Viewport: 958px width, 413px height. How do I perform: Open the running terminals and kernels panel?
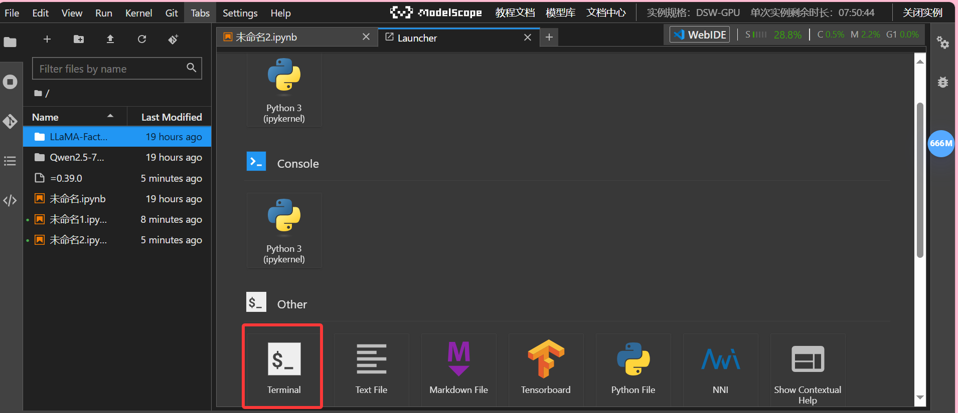pos(10,82)
